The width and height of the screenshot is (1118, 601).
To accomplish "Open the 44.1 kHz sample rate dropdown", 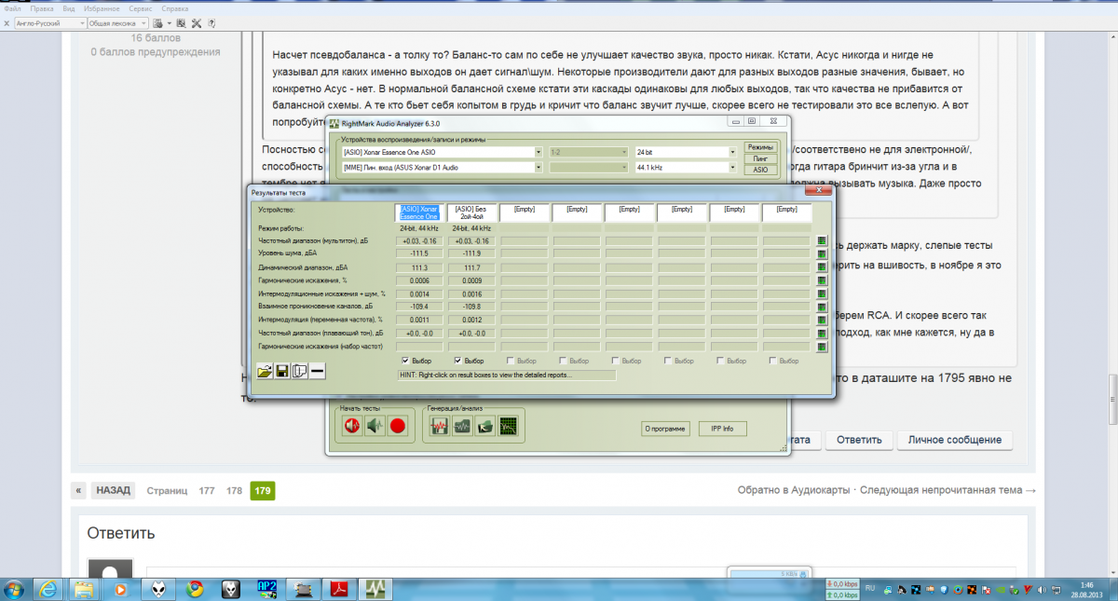I will pos(732,168).
